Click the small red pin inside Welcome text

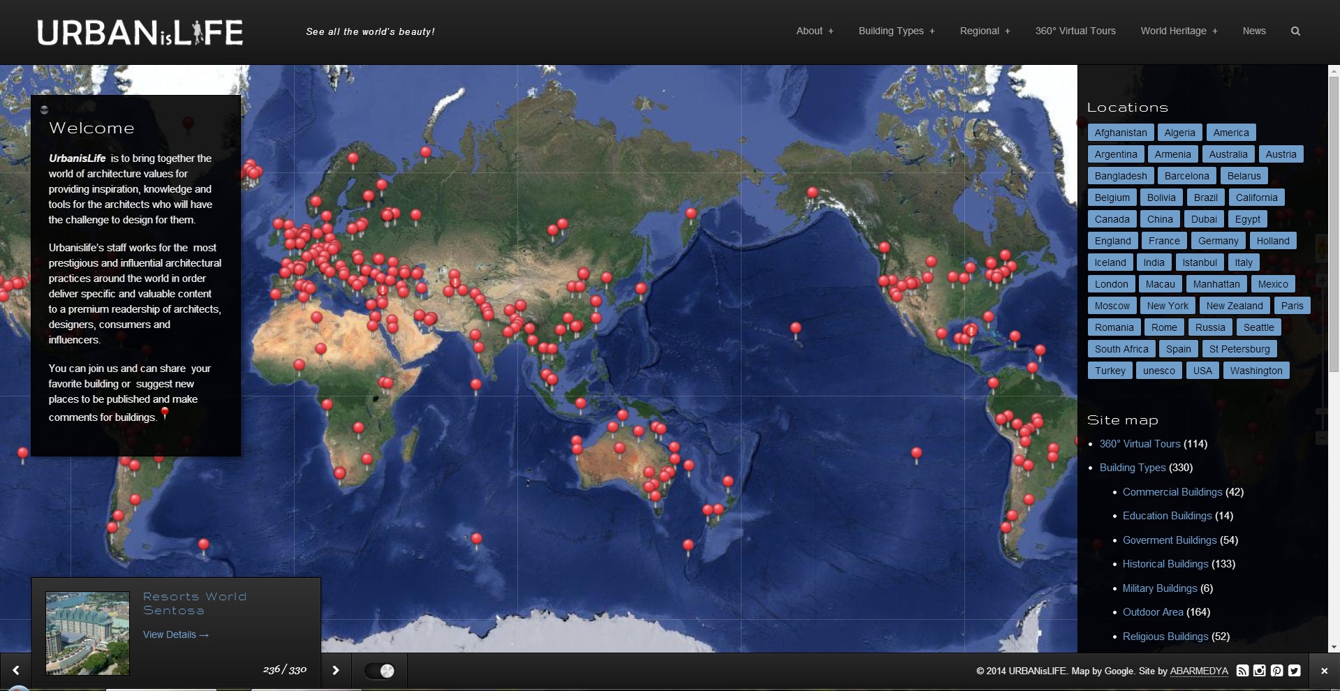pyautogui.click(x=165, y=413)
